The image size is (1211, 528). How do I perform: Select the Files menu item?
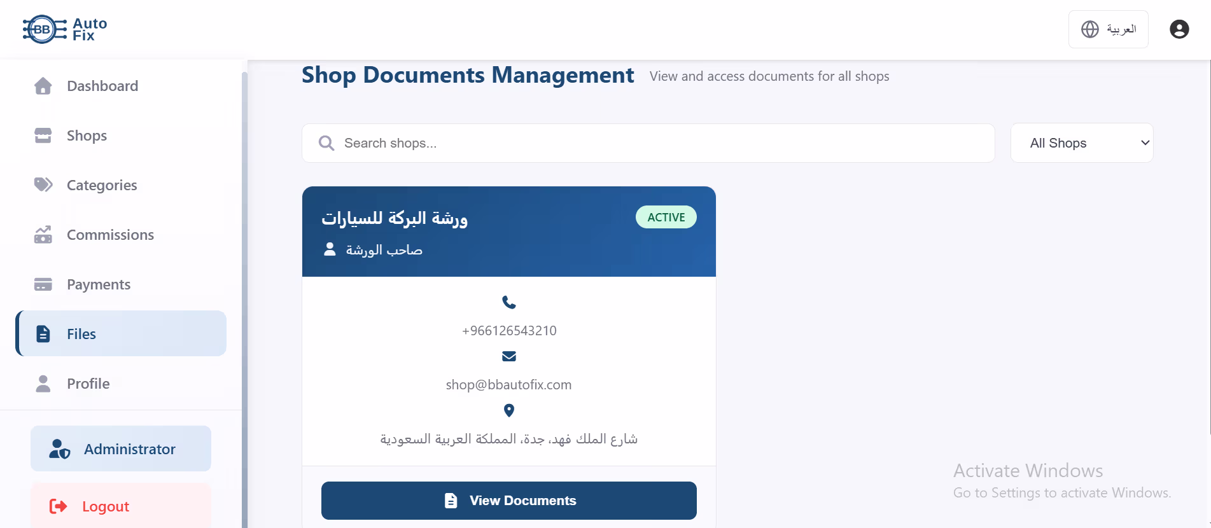[121, 333]
